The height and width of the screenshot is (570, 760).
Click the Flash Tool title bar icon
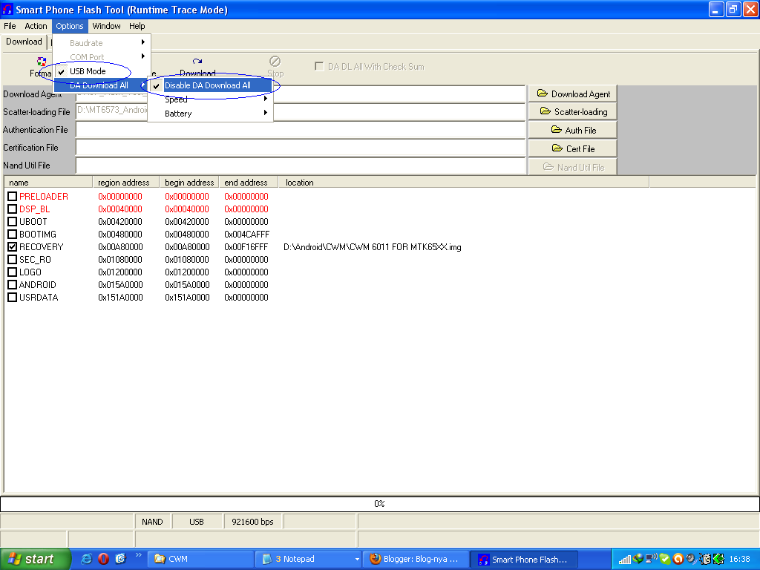tap(7, 9)
